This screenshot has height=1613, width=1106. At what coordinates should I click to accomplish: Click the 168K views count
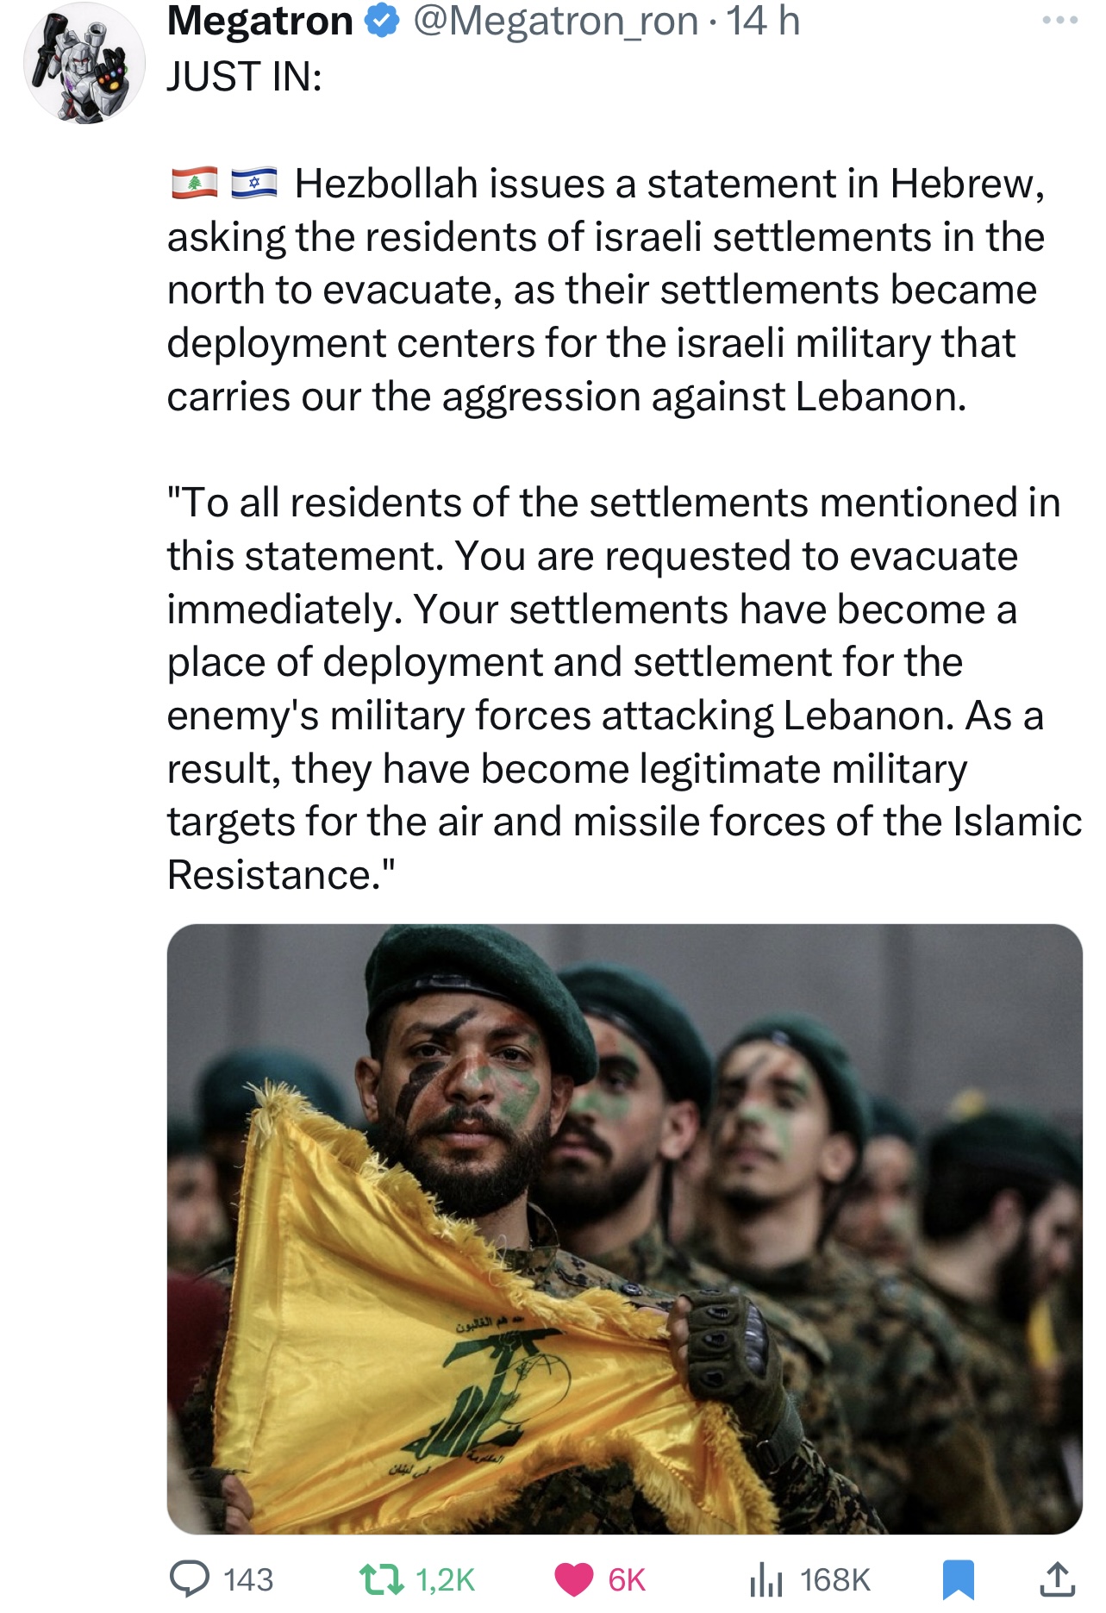point(834,1579)
